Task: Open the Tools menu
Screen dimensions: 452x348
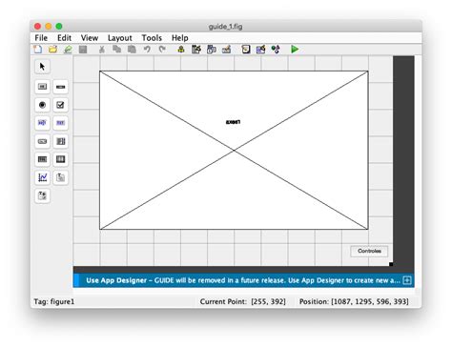Action: coord(152,38)
